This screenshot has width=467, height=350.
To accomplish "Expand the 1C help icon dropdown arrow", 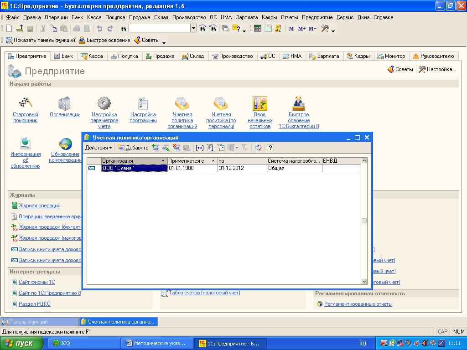I will (244, 31).
